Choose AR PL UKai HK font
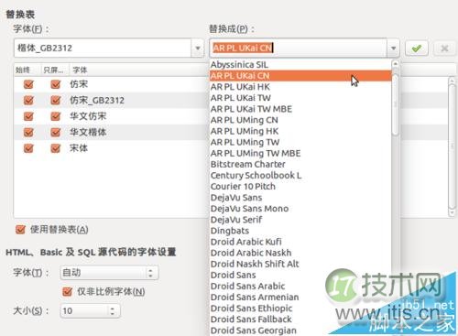Screen dimensions: 458x336 [x=300, y=87]
